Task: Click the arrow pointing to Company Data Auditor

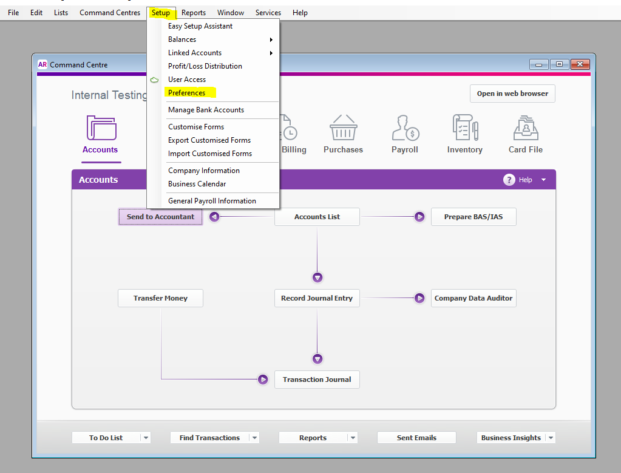Action: [419, 298]
